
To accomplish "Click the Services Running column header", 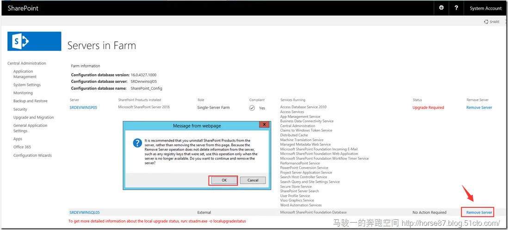I will click(x=292, y=100).
